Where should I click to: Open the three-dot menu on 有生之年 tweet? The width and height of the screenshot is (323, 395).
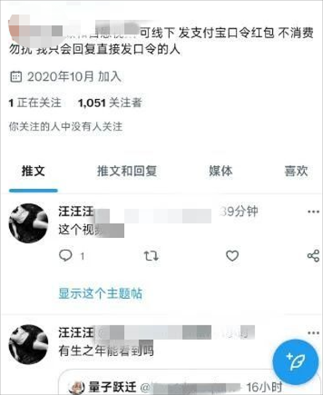[313, 333]
